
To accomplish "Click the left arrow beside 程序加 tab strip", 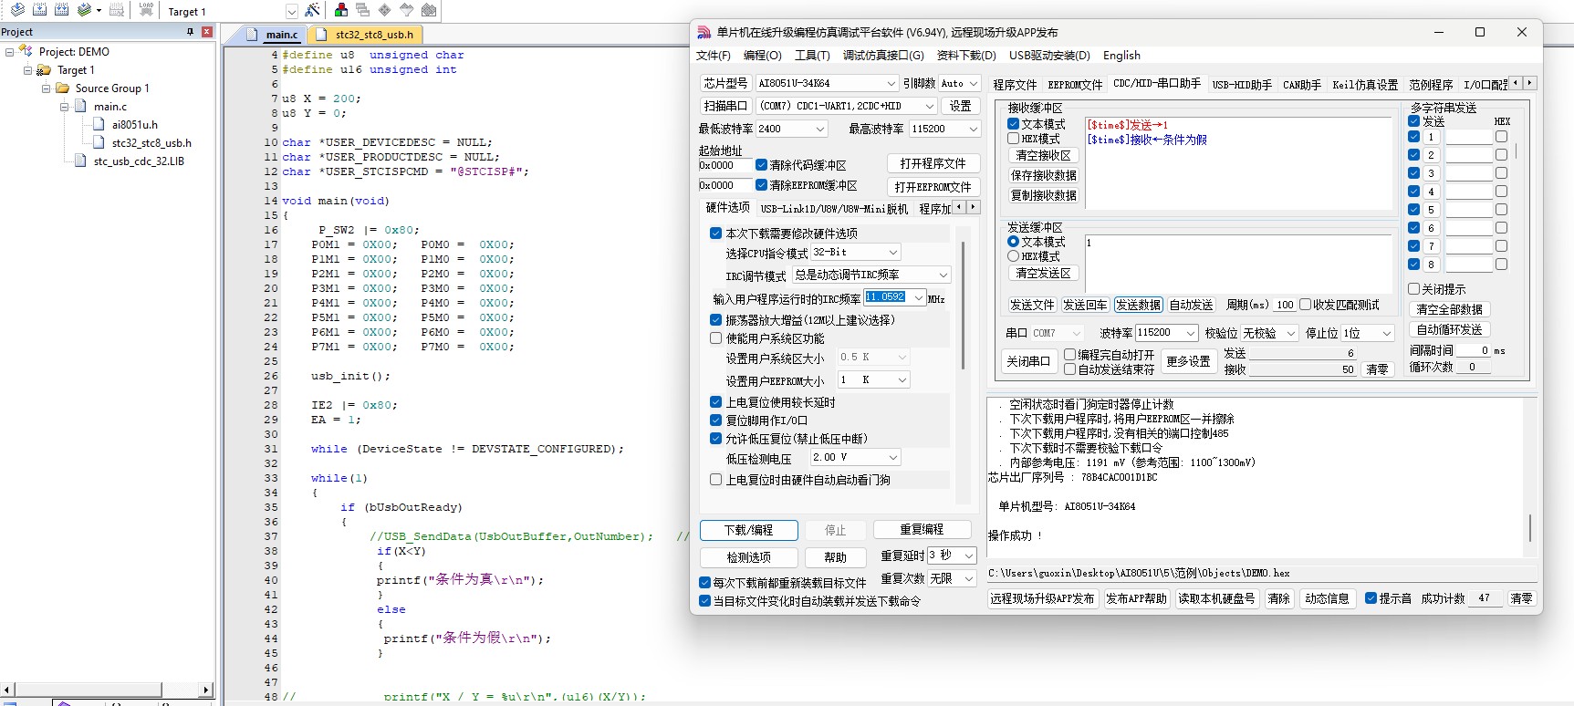I will pos(959,207).
